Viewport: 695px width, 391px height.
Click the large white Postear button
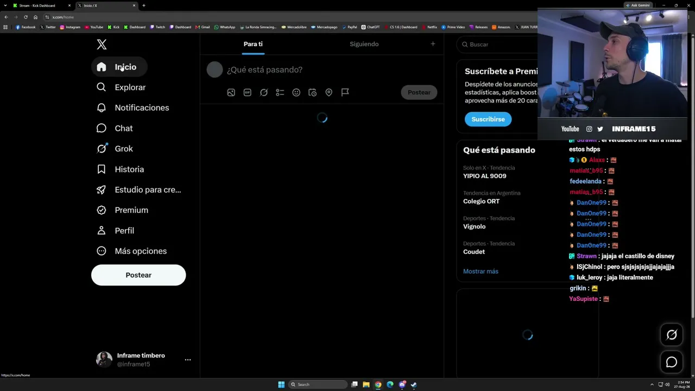[138, 275]
